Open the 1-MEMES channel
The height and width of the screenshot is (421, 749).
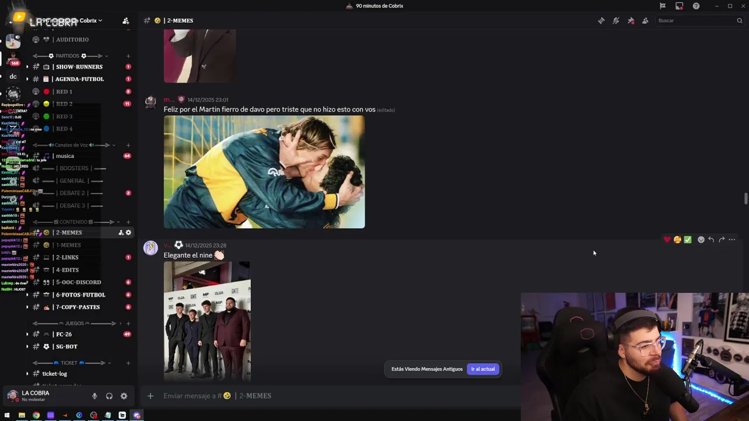click(x=67, y=246)
